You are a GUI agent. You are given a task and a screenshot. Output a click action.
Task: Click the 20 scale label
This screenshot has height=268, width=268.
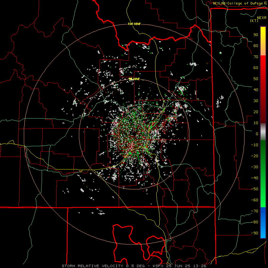point(256,112)
